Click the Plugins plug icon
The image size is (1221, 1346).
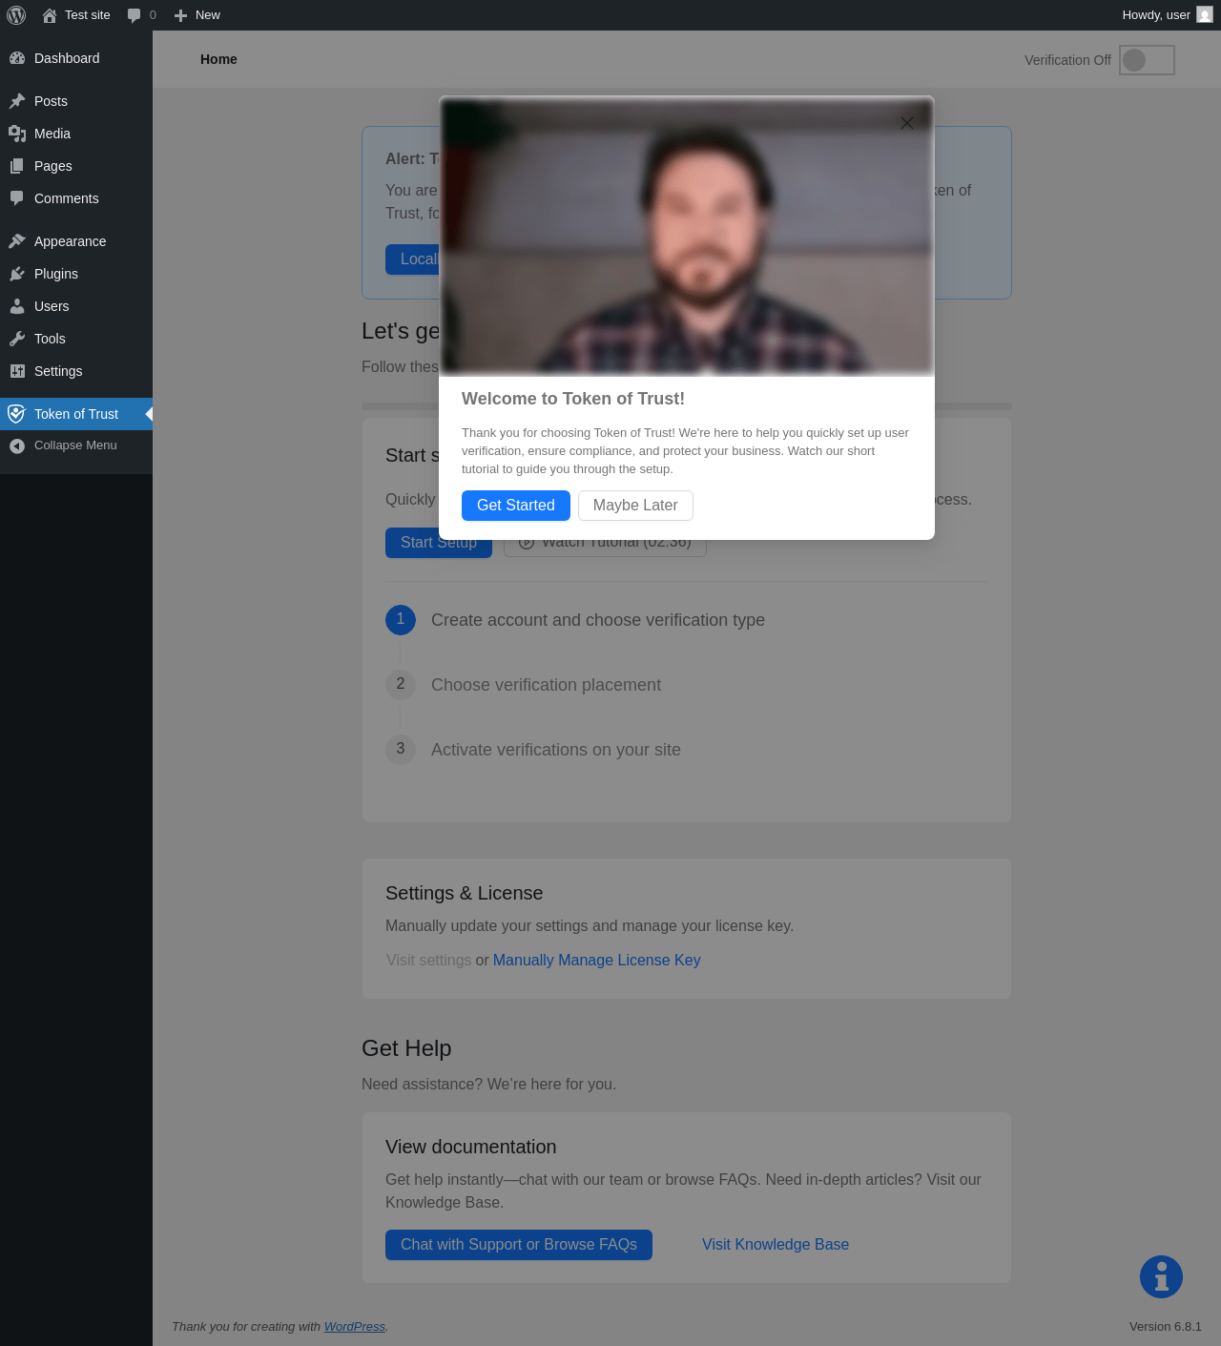pyautogui.click(x=17, y=274)
